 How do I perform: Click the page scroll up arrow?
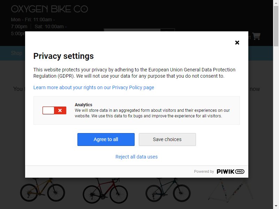tap(276, 3)
